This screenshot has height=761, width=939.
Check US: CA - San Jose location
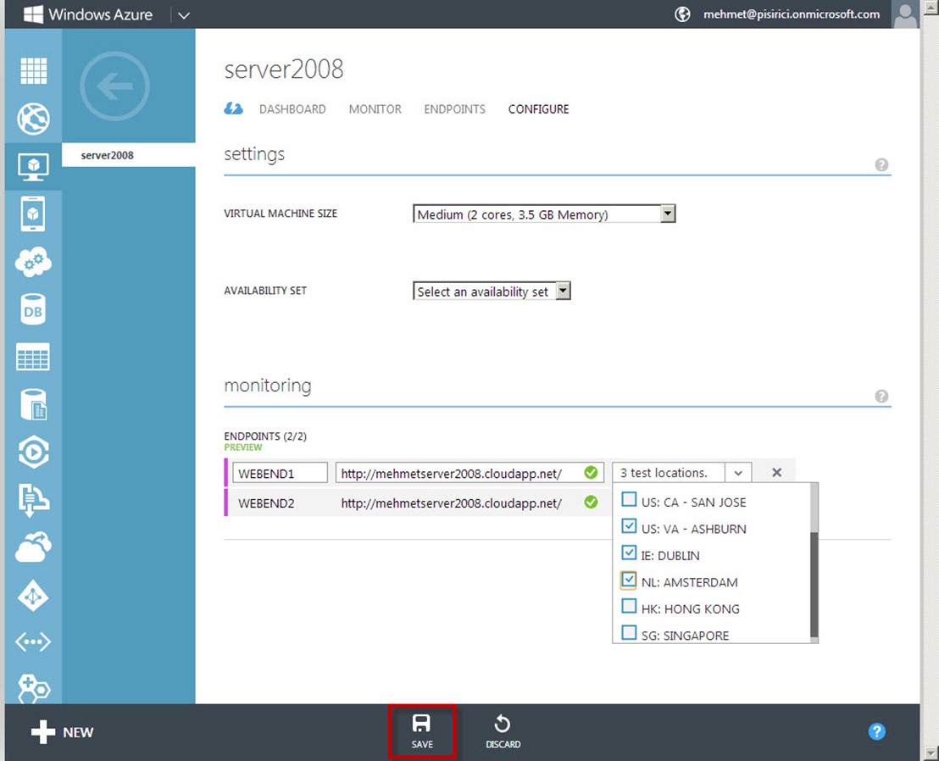click(x=629, y=499)
